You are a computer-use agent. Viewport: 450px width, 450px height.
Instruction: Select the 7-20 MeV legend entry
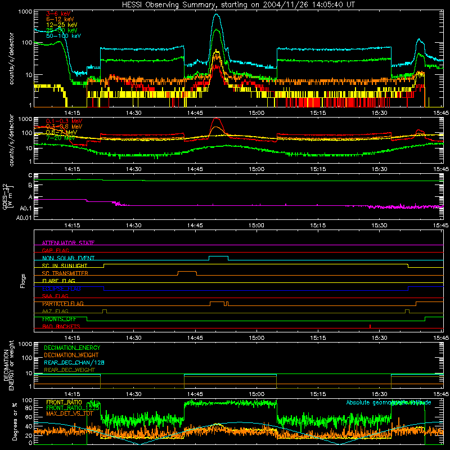pyautogui.click(x=60, y=138)
